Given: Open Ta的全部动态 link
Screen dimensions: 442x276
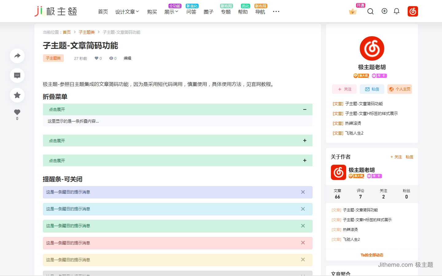Looking at the screenshot, I should (372, 255).
